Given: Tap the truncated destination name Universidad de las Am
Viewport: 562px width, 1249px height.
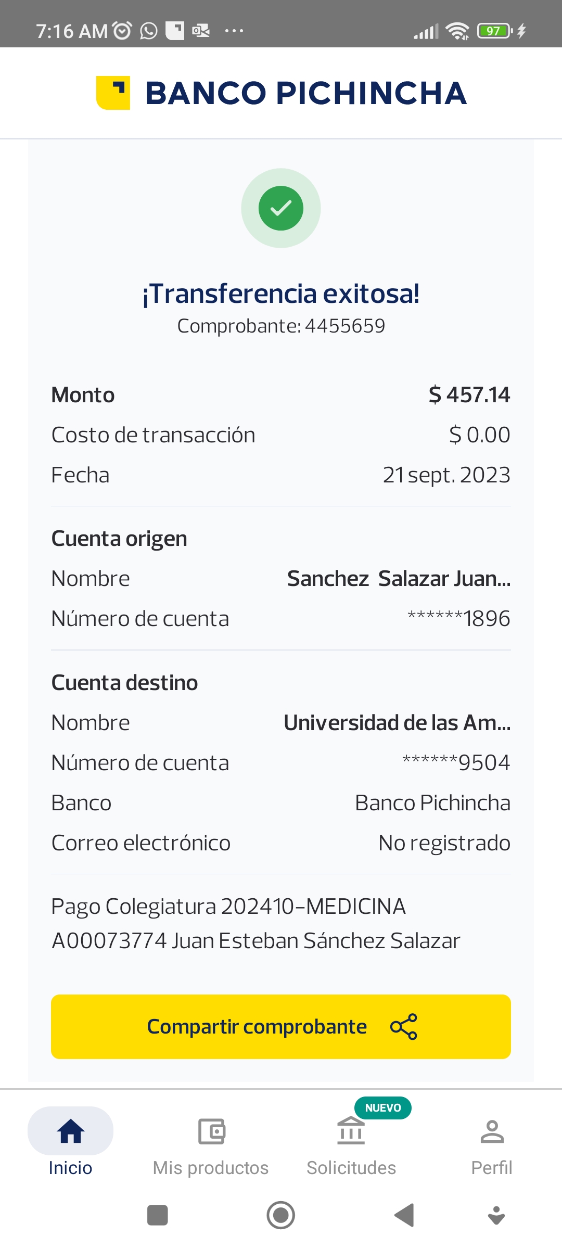Looking at the screenshot, I should (397, 723).
